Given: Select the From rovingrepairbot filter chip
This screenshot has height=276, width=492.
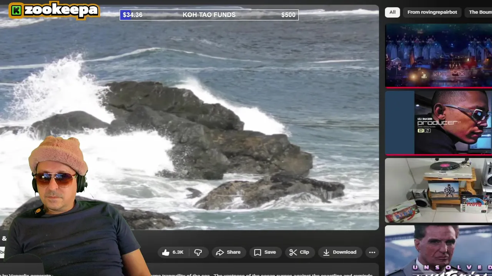Looking at the screenshot, I should (x=432, y=12).
